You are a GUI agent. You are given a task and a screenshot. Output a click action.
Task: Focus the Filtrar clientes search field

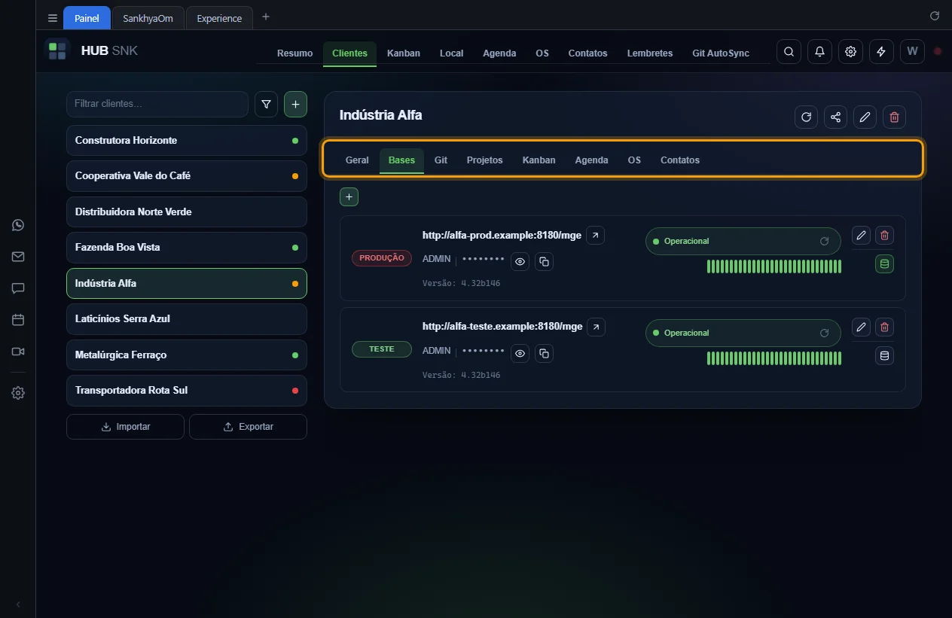click(157, 104)
